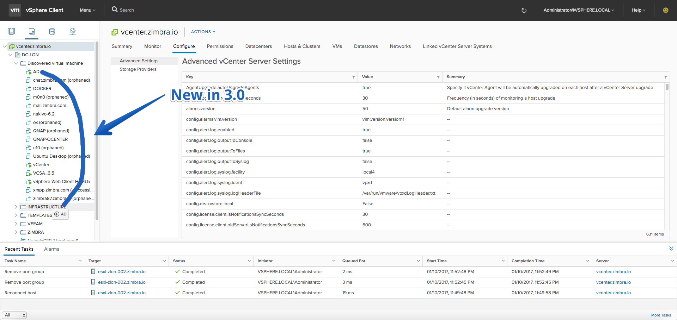Select Advanced Settings in the Configure sidebar
The width and height of the screenshot is (677, 320).
point(139,61)
